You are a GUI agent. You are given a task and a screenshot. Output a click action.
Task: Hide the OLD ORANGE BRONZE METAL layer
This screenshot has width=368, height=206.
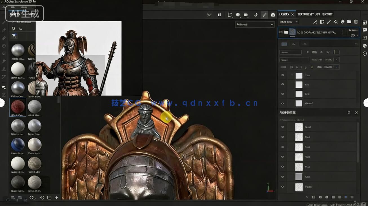click(281, 32)
